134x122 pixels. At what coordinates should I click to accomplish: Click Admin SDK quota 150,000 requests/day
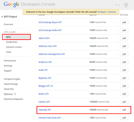[x=99, y=38]
